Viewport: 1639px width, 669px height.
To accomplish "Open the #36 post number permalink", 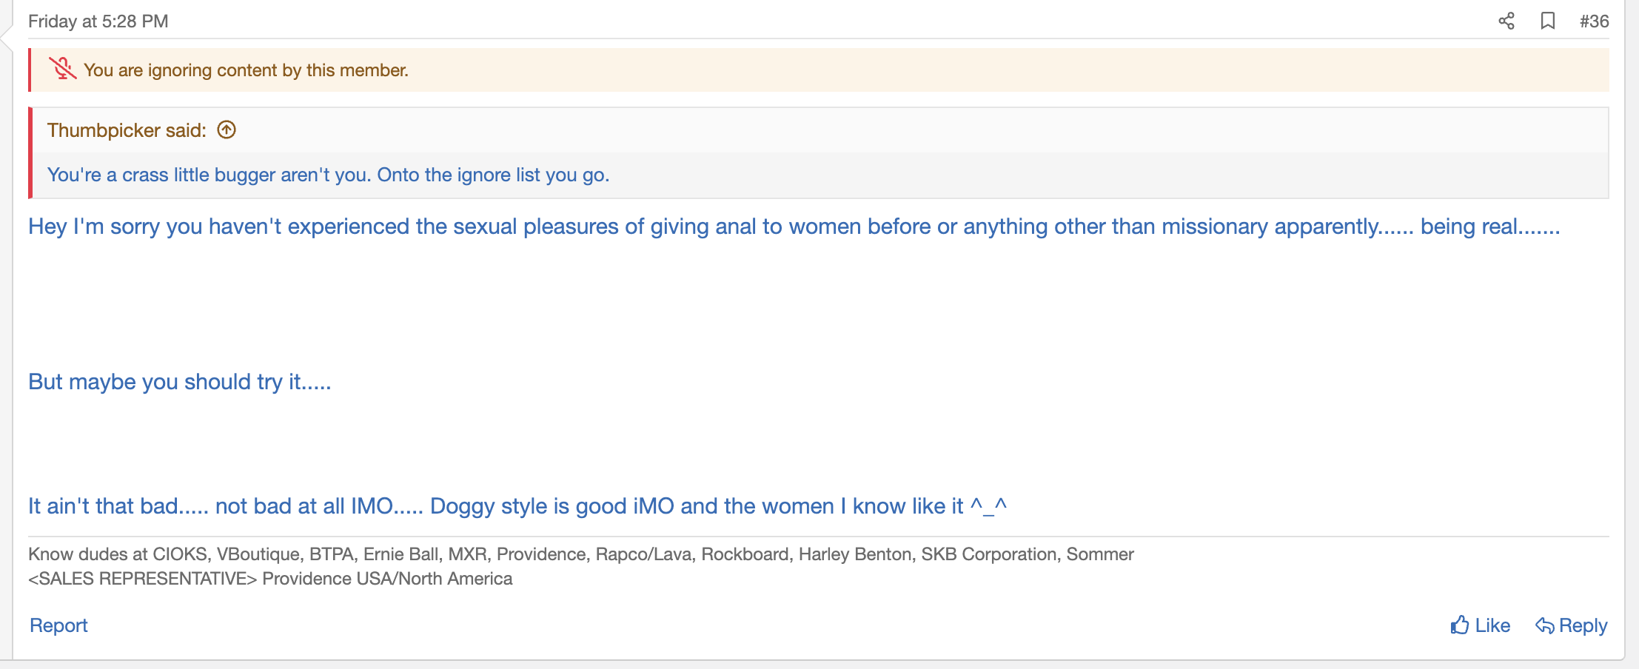I will click(1594, 21).
